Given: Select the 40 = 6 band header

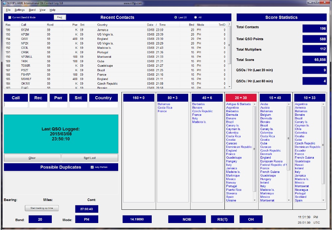Looking at the screenshot, I should click(x=207, y=98).
